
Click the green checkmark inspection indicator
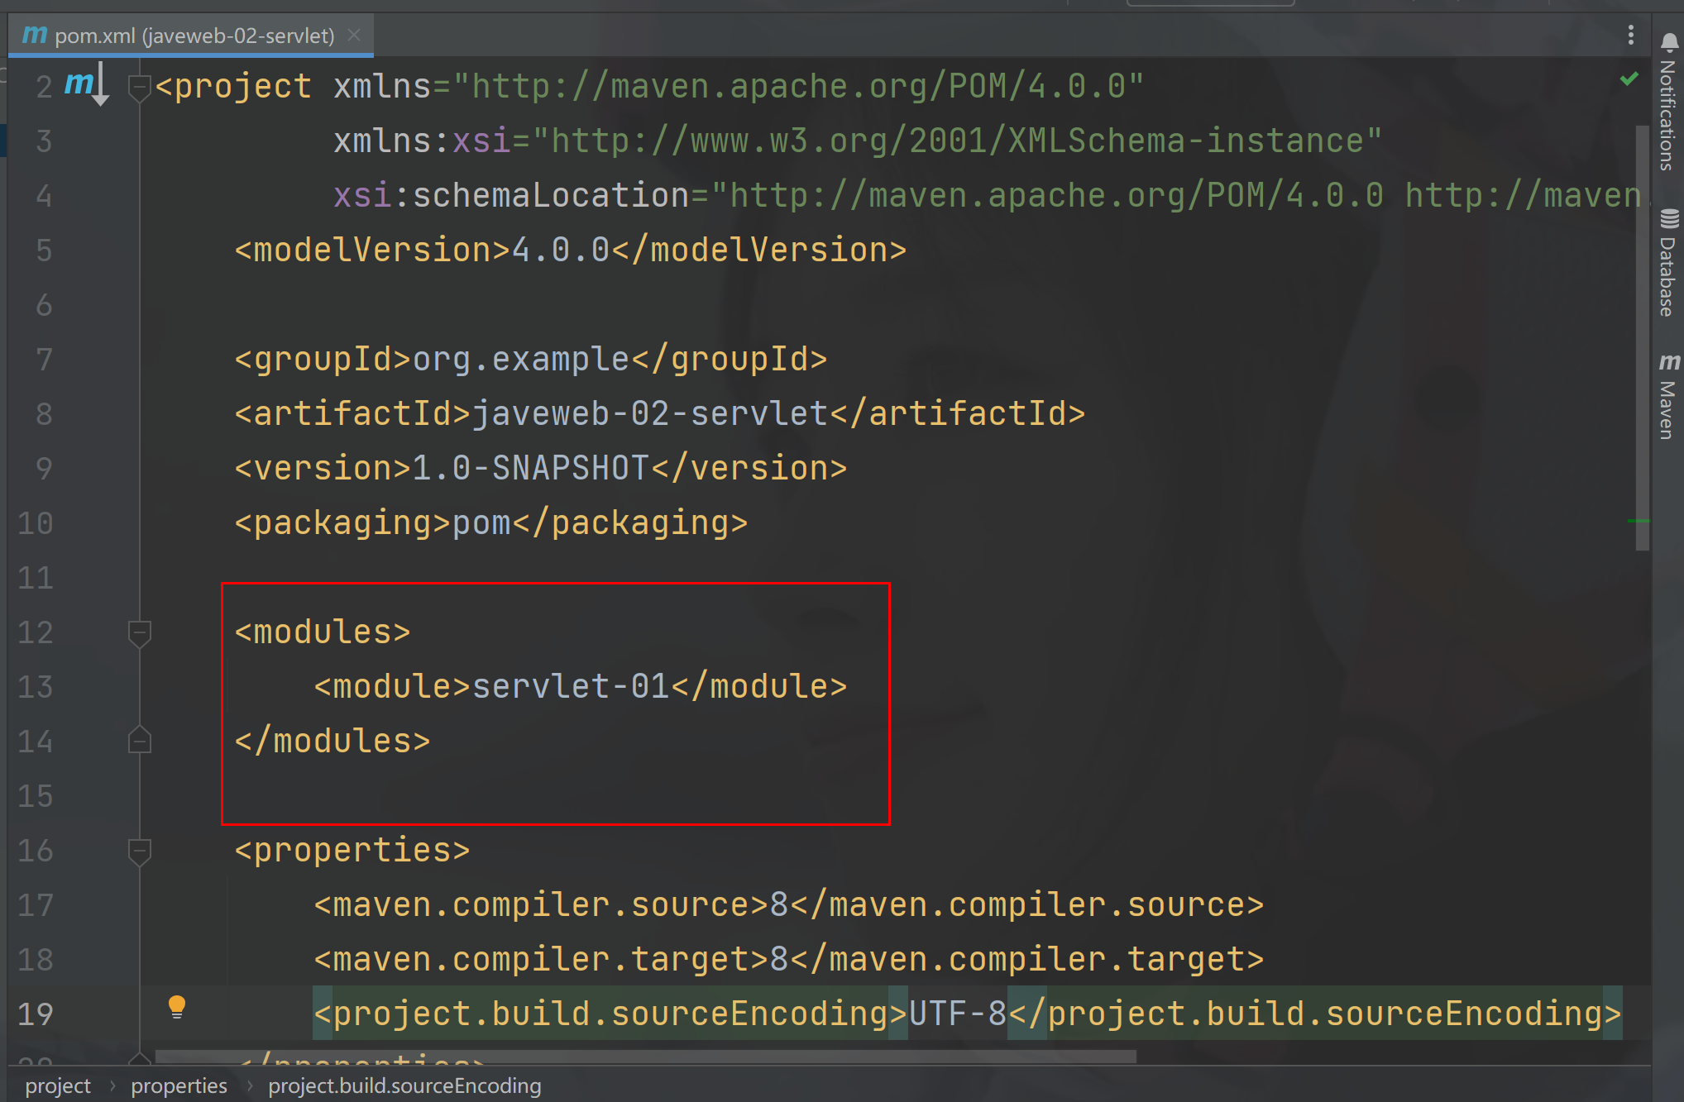tap(1629, 79)
